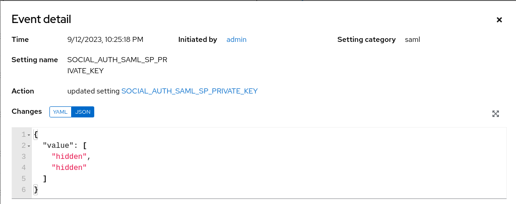Screen dimensions: 516x204
Task: Click the closing curly brace on line 6
Action: (x=36, y=190)
